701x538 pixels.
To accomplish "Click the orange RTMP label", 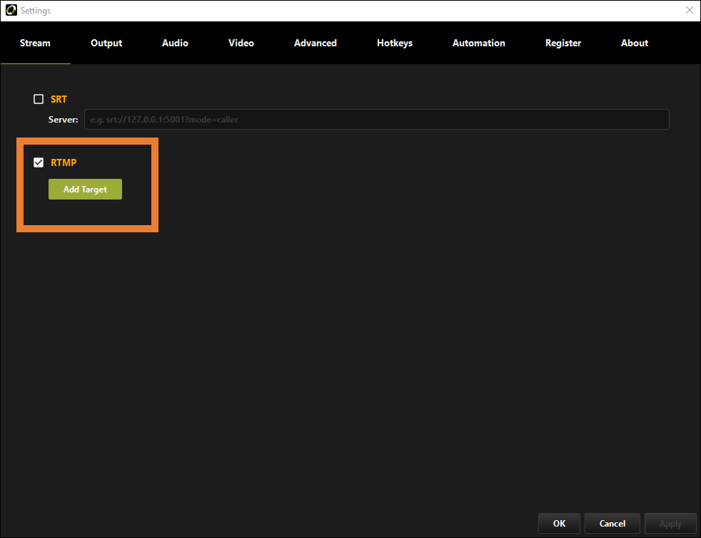I will coord(64,162).
